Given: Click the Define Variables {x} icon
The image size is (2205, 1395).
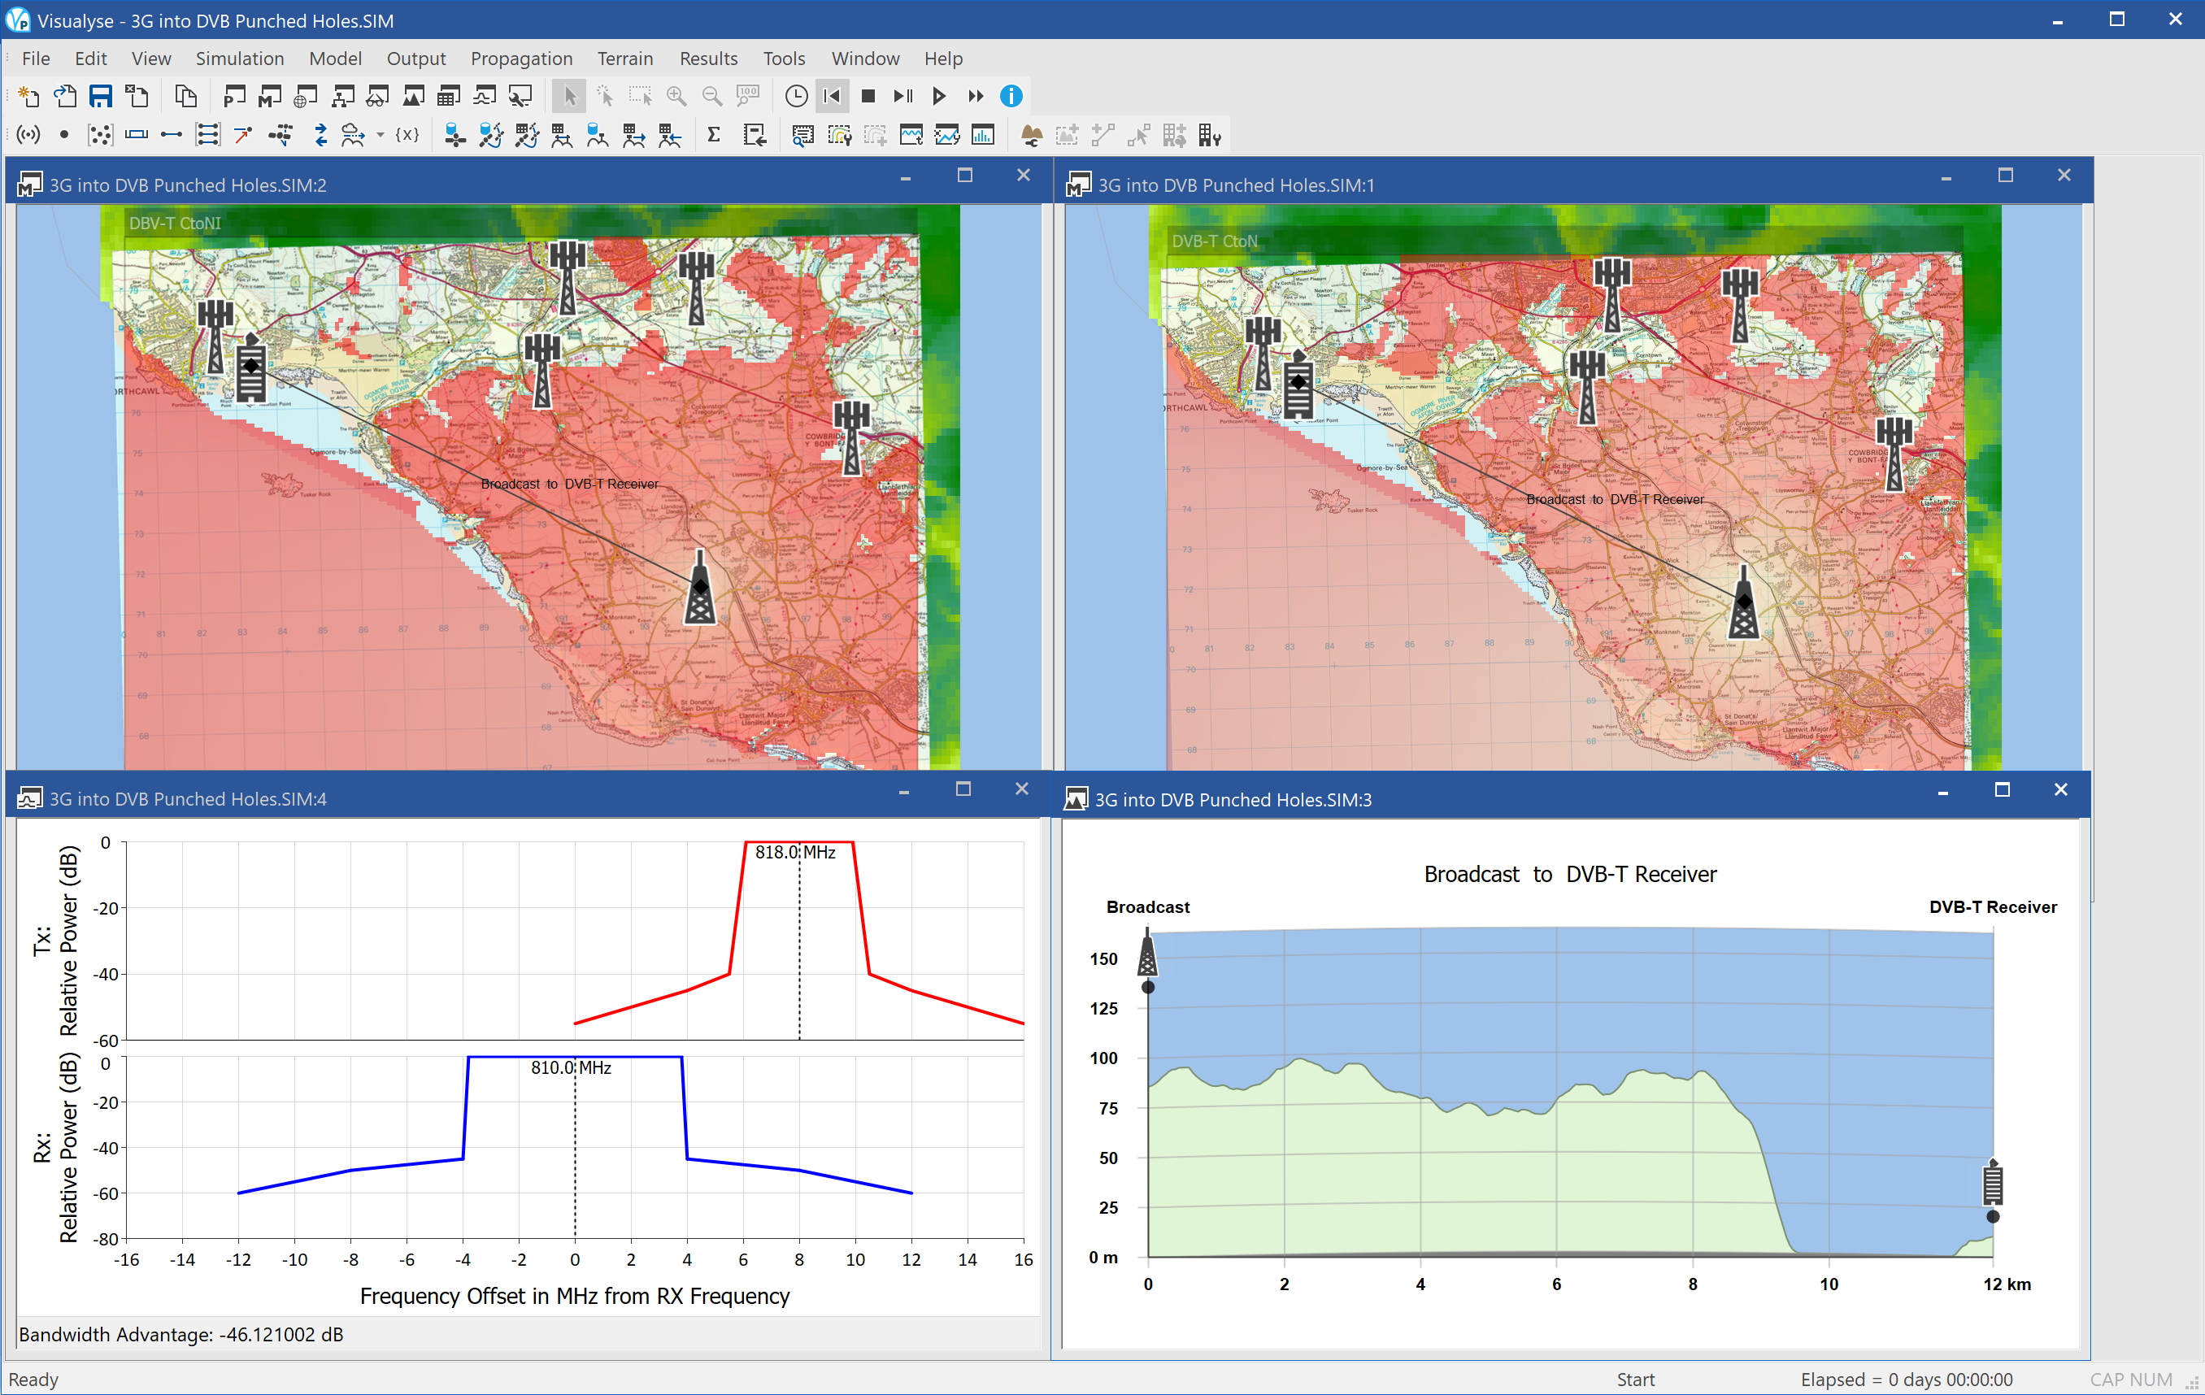Looking at the screenshot, I should 407,136.
